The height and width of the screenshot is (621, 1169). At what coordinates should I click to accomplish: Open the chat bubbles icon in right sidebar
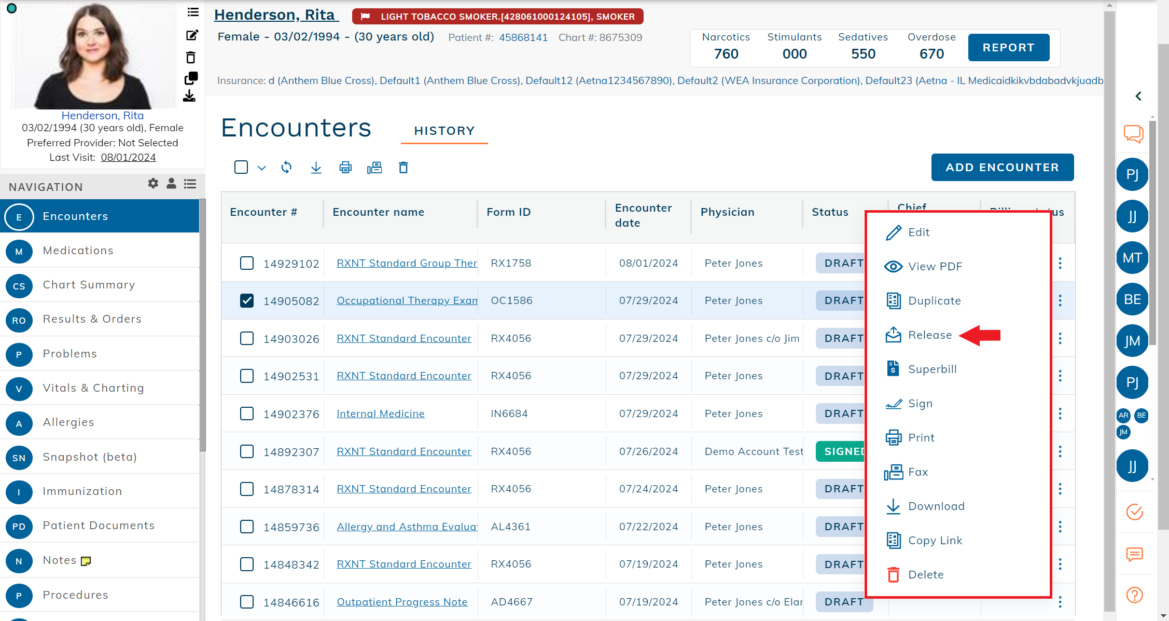1133,133
